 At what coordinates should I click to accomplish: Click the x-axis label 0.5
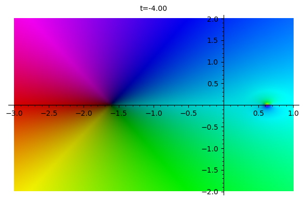pos(259,113)
